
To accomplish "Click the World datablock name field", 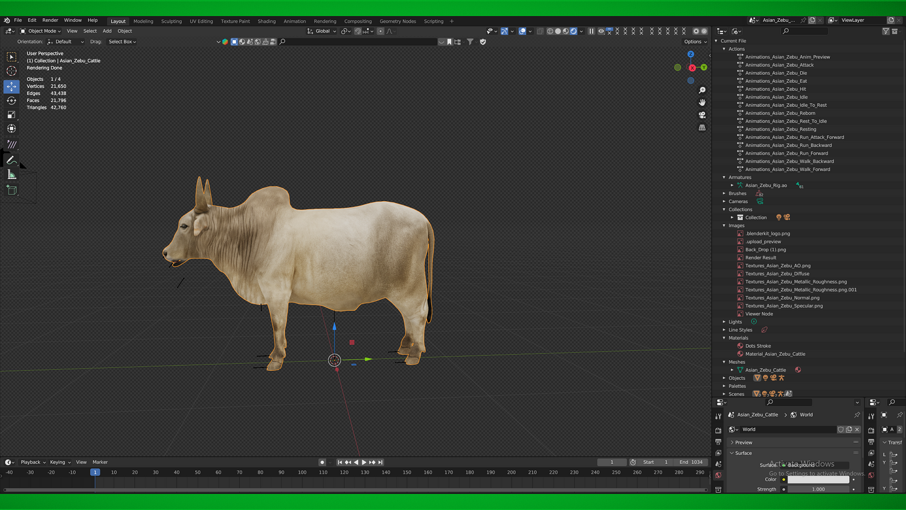I will (x=788, y=430).
